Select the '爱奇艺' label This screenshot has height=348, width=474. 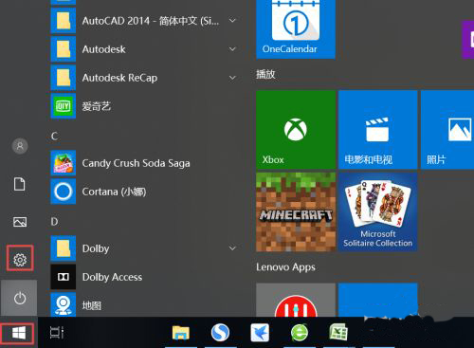(x=97, y=106)
